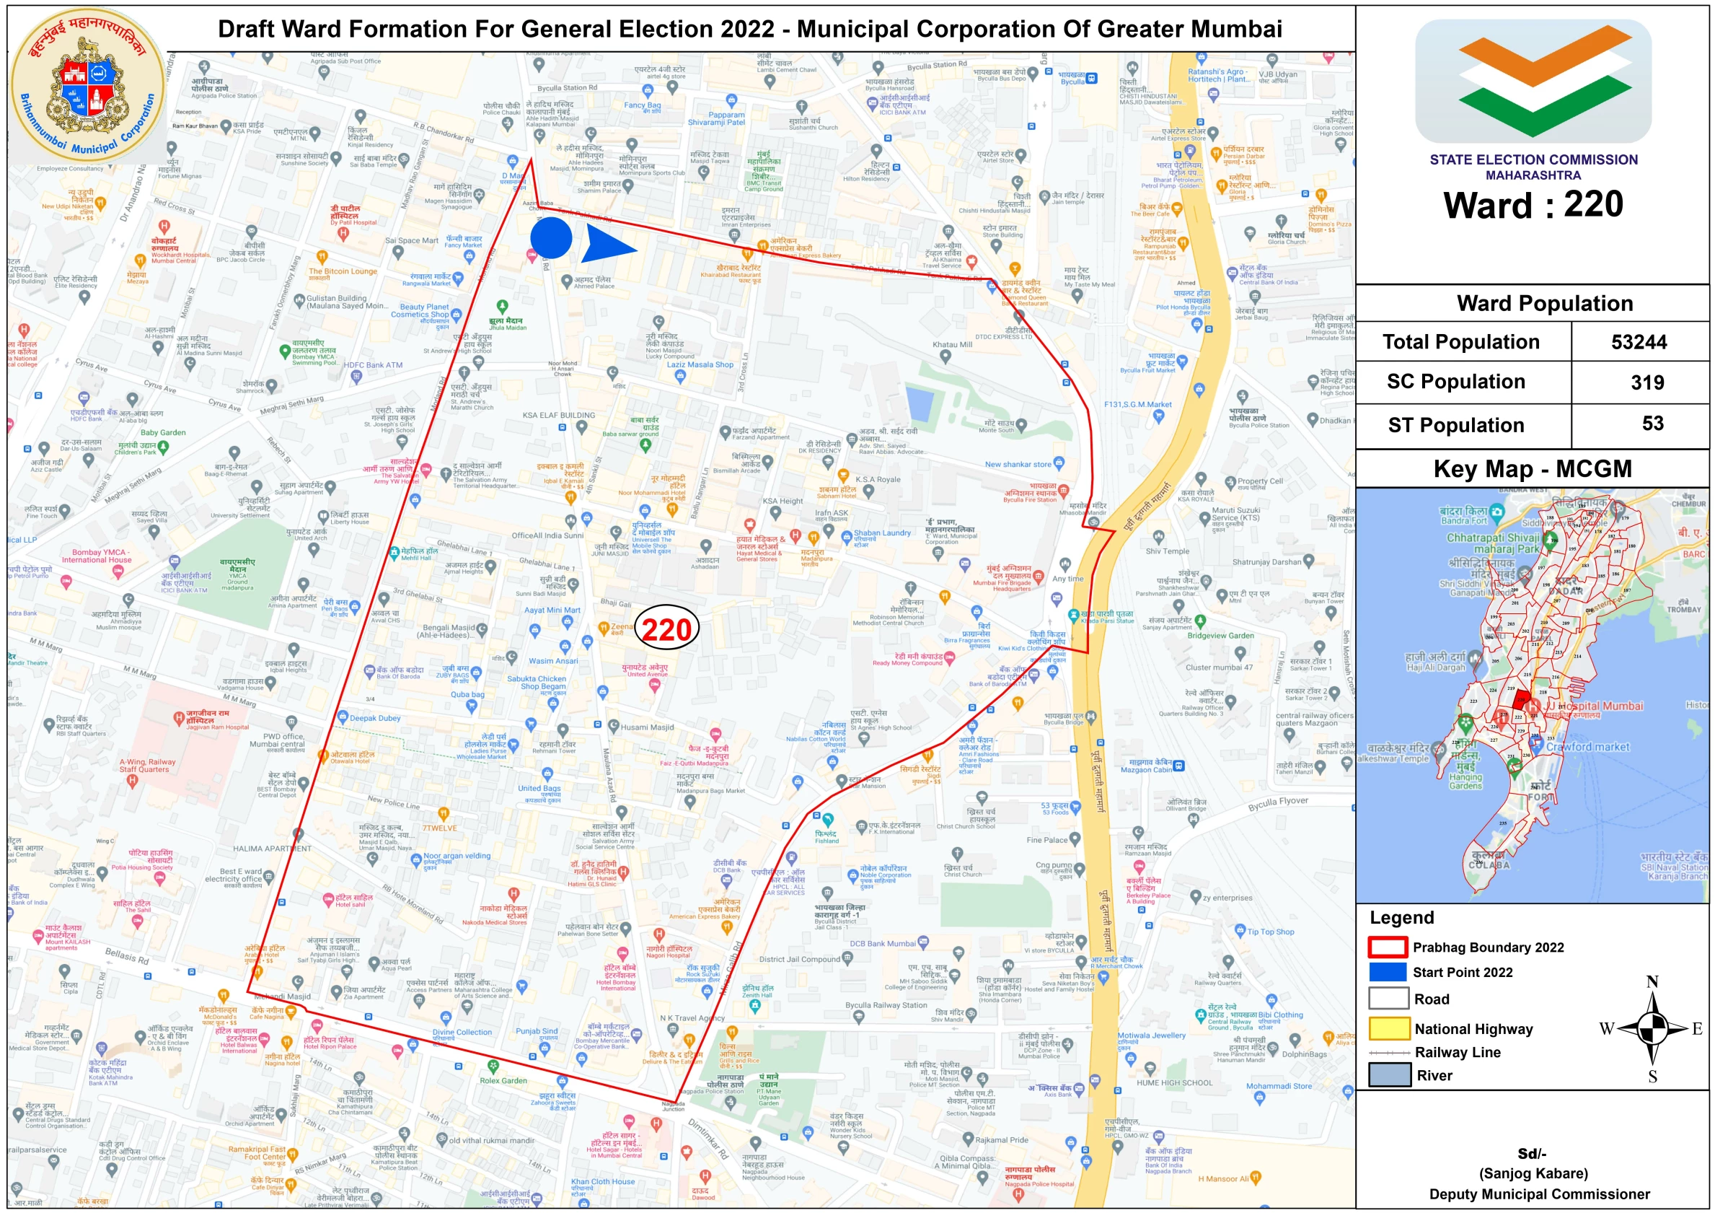This screenshot has width=1715, height=1213.
Task: Click the Nagori Hospital red pin
Action: [x=659, y=935]
